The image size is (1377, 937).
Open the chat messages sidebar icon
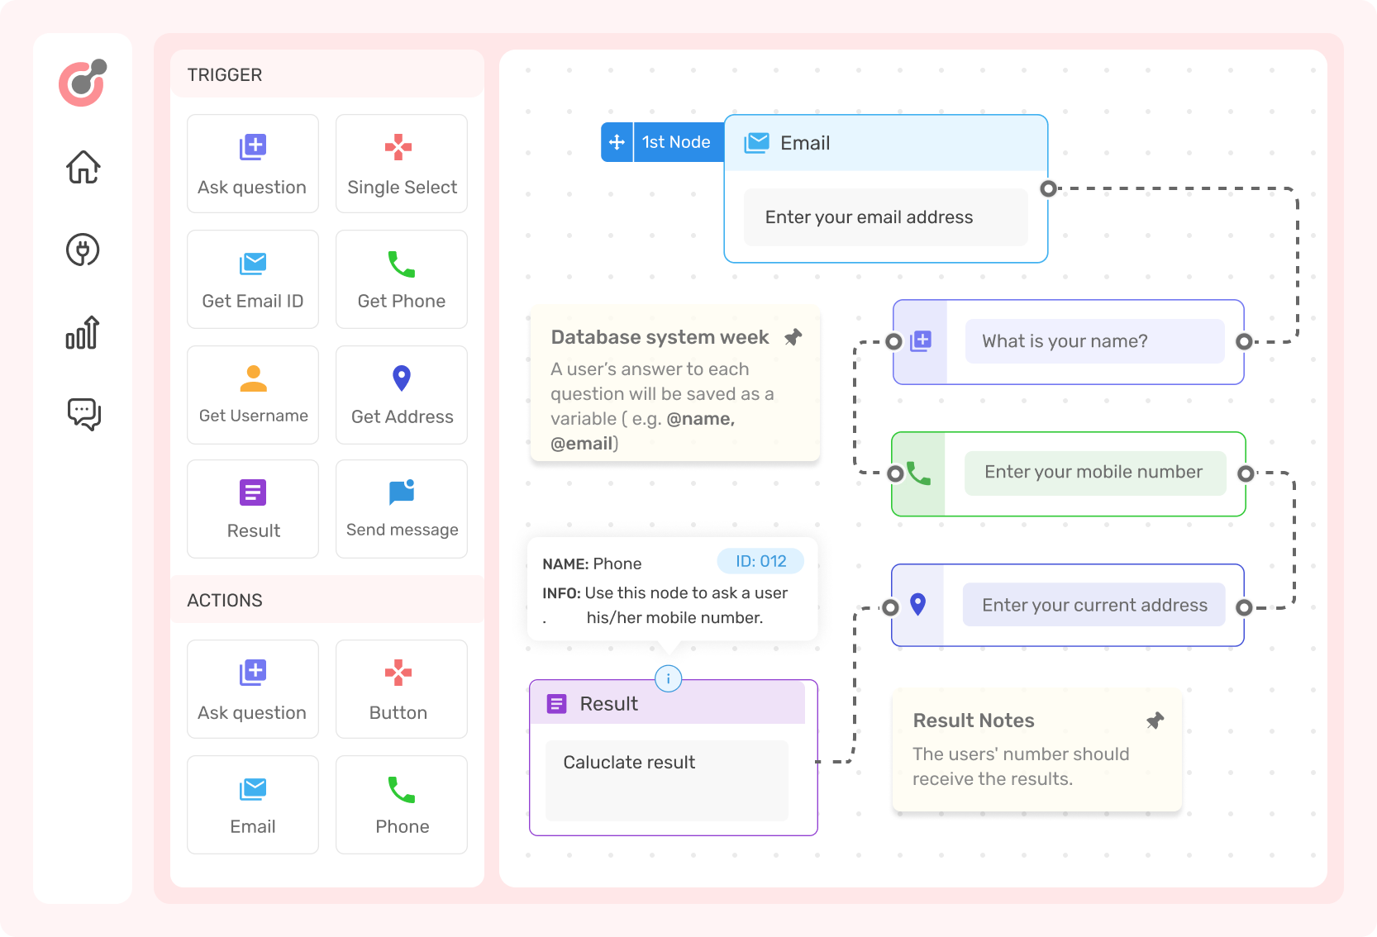pos(83,414)
